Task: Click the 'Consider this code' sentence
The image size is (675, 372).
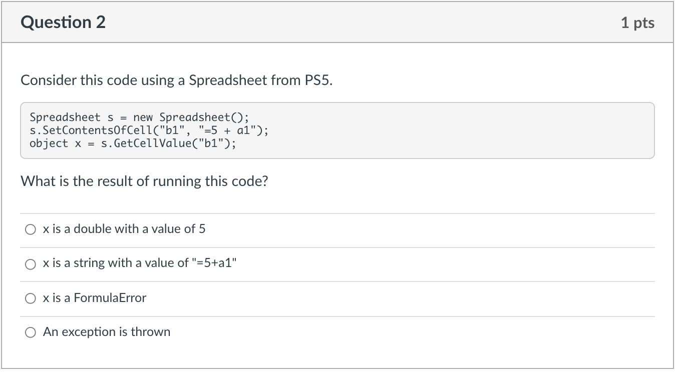Action: (176, 80)
